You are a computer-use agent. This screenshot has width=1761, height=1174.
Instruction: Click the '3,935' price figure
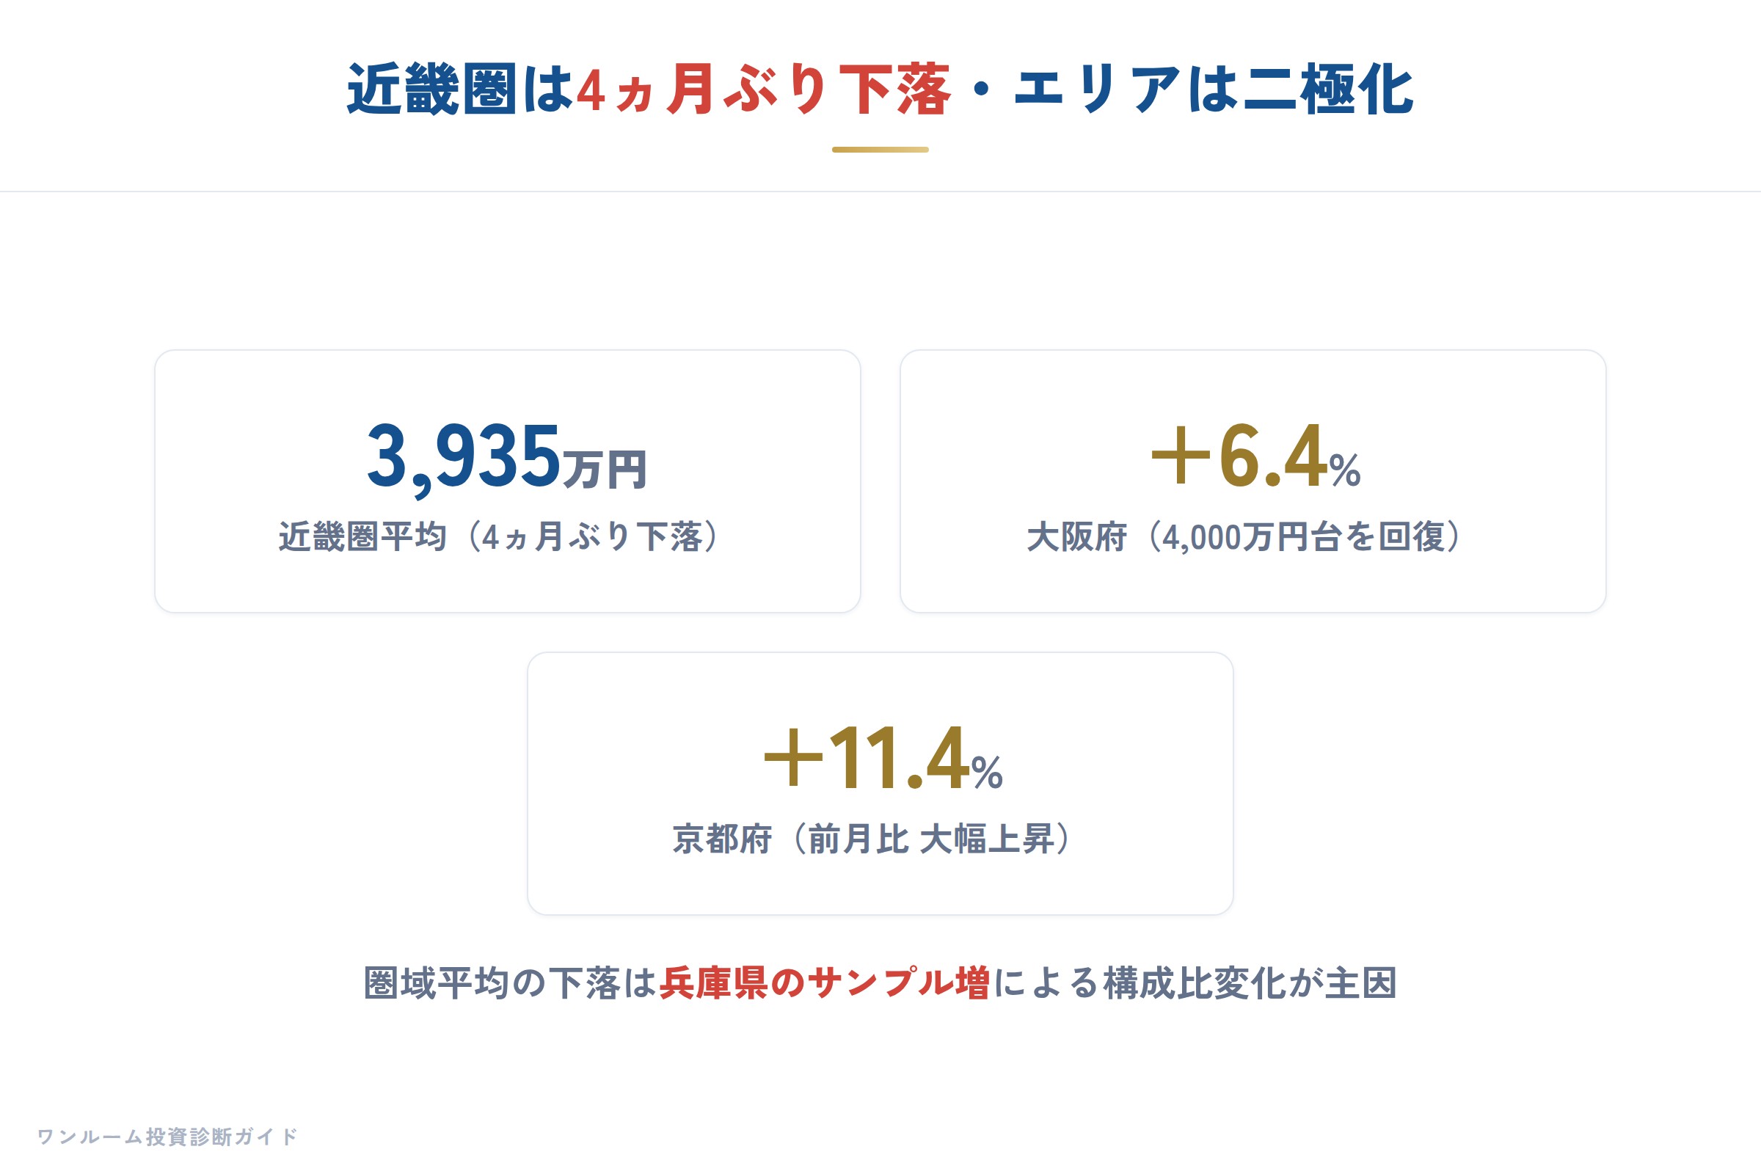tap(464, 456)
